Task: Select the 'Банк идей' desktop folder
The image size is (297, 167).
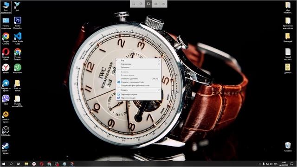Action: 288,38
